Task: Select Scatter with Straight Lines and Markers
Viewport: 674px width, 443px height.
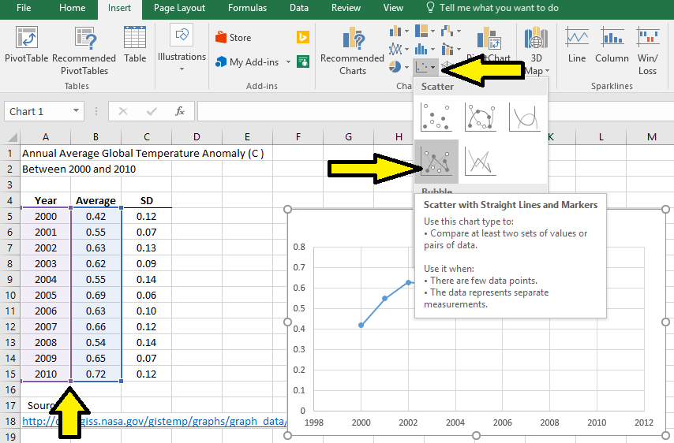Action: click(436, 161)
